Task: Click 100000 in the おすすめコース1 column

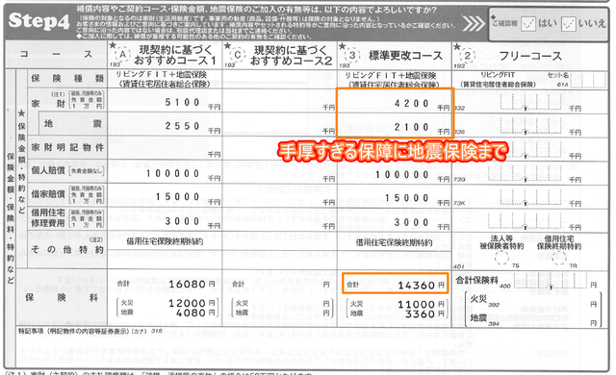Action: [x=173, y=173]
